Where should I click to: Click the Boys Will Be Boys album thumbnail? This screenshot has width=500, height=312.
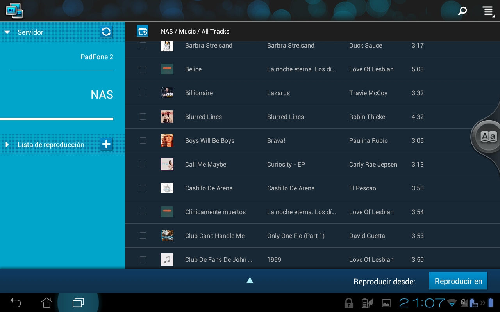pyautogui.click(x=167, y=140)
